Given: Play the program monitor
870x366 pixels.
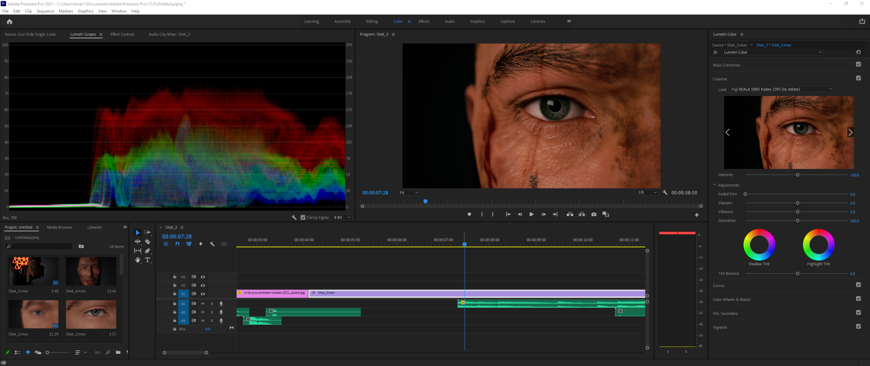Looking at the screenshot, I should (531, 214).
